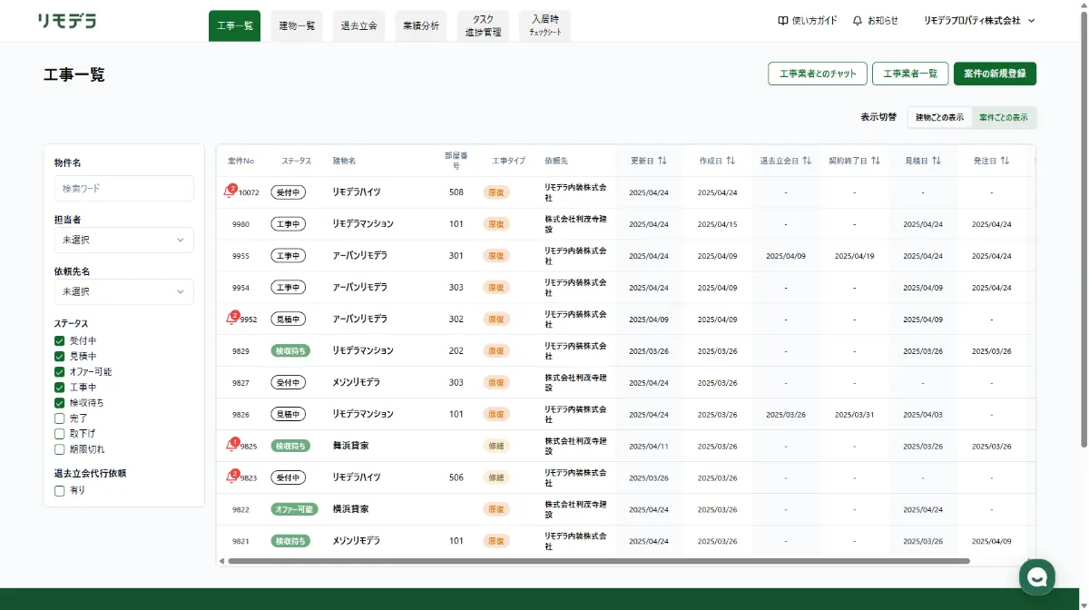Image resolution: width=1089 pixels, height=610 pixels.
Task: Sort by 更新日 using its sort arrows
Action: tap(662, 161)
